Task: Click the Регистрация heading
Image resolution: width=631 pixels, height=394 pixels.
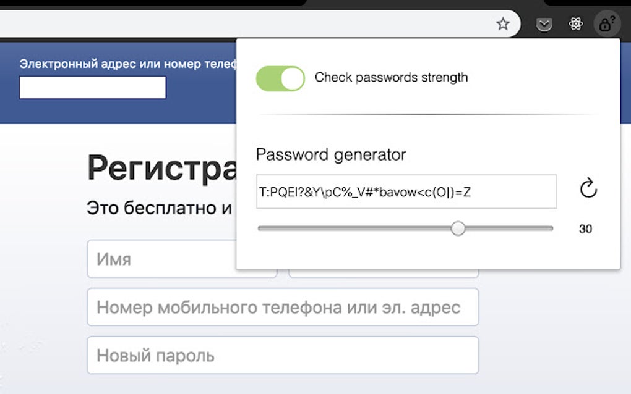Action: click(x=161, y=168)
